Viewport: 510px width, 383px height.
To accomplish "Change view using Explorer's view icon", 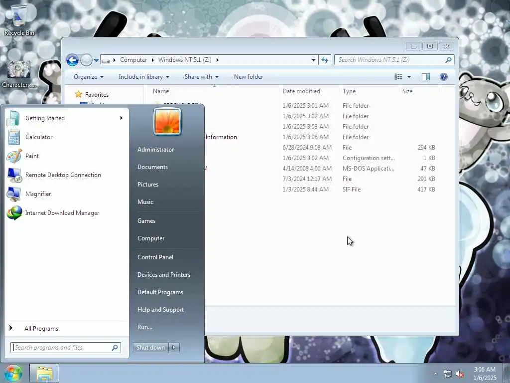I will 398,77.
